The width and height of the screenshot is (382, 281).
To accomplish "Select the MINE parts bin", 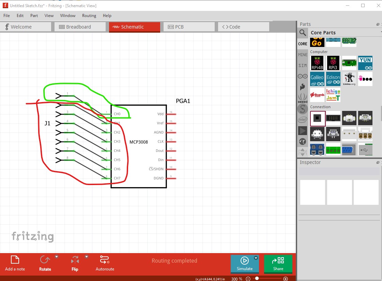I will [303, 55].
